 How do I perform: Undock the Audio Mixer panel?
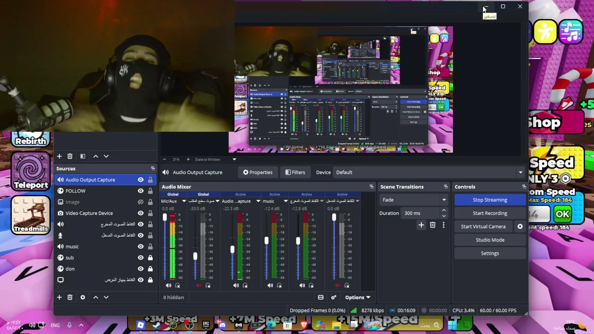[x=371, y=186]
